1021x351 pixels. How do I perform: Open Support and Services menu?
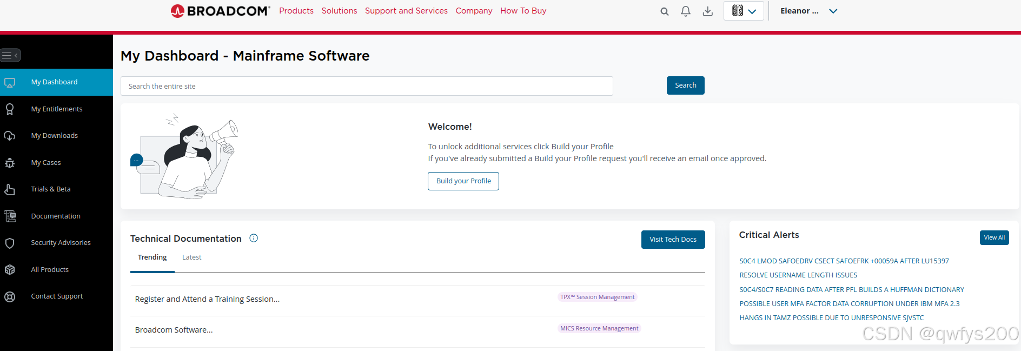tap(406, 11)
